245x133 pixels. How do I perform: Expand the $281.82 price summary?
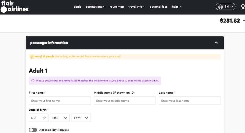point(243,21)
